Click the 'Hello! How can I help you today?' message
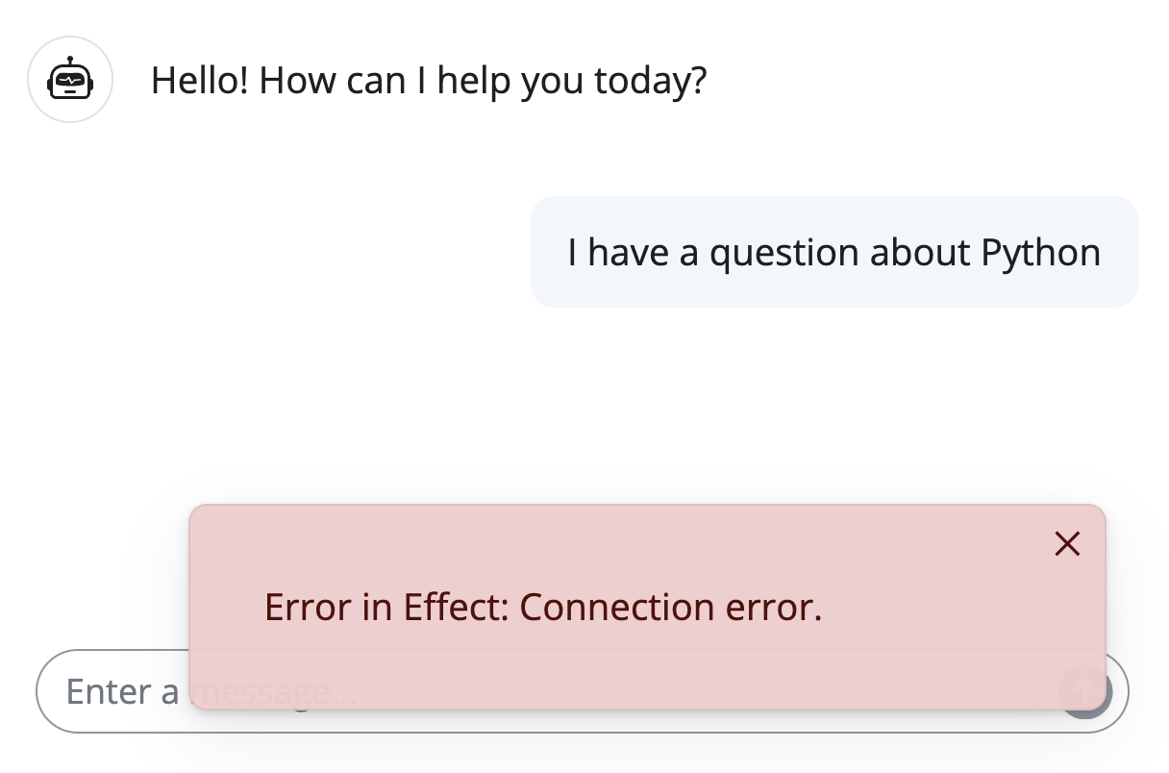 (428, 80)
